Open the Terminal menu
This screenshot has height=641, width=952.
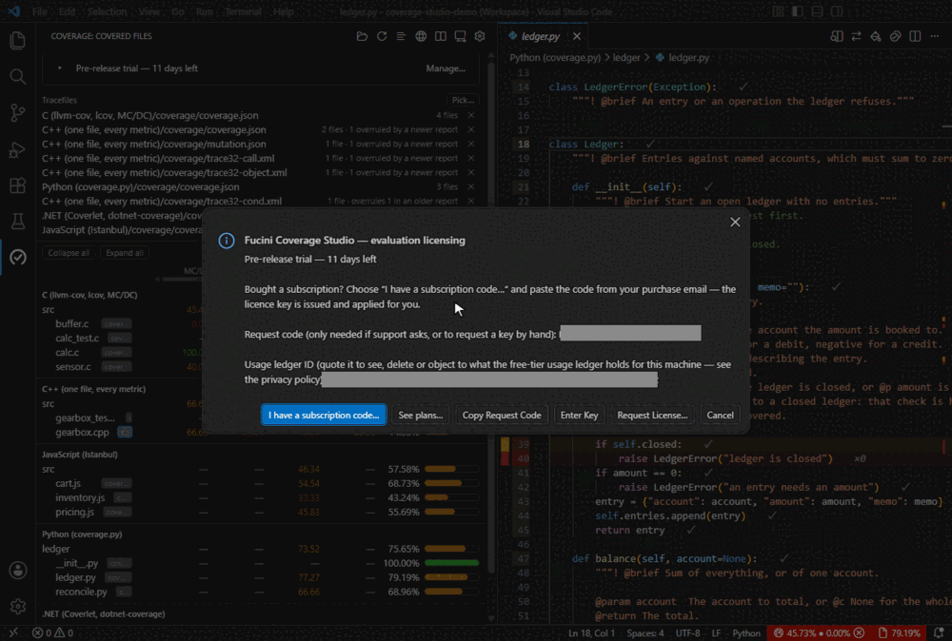(244, 11)
